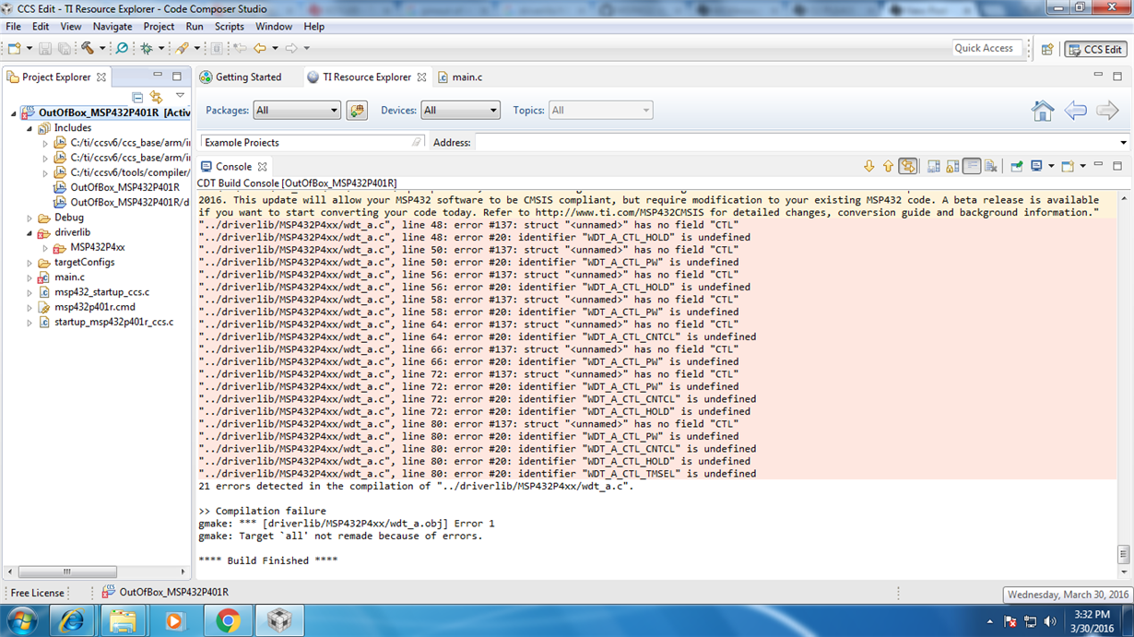Open File Explorer from taskbar
Image resolution: width=1134 pixels, height=637 pixels.
click(124, 621)
